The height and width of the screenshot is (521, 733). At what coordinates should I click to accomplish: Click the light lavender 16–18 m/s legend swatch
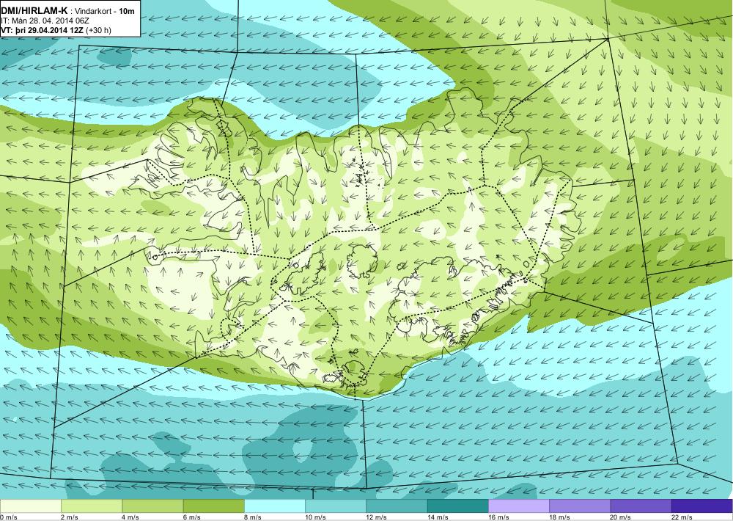519,506
